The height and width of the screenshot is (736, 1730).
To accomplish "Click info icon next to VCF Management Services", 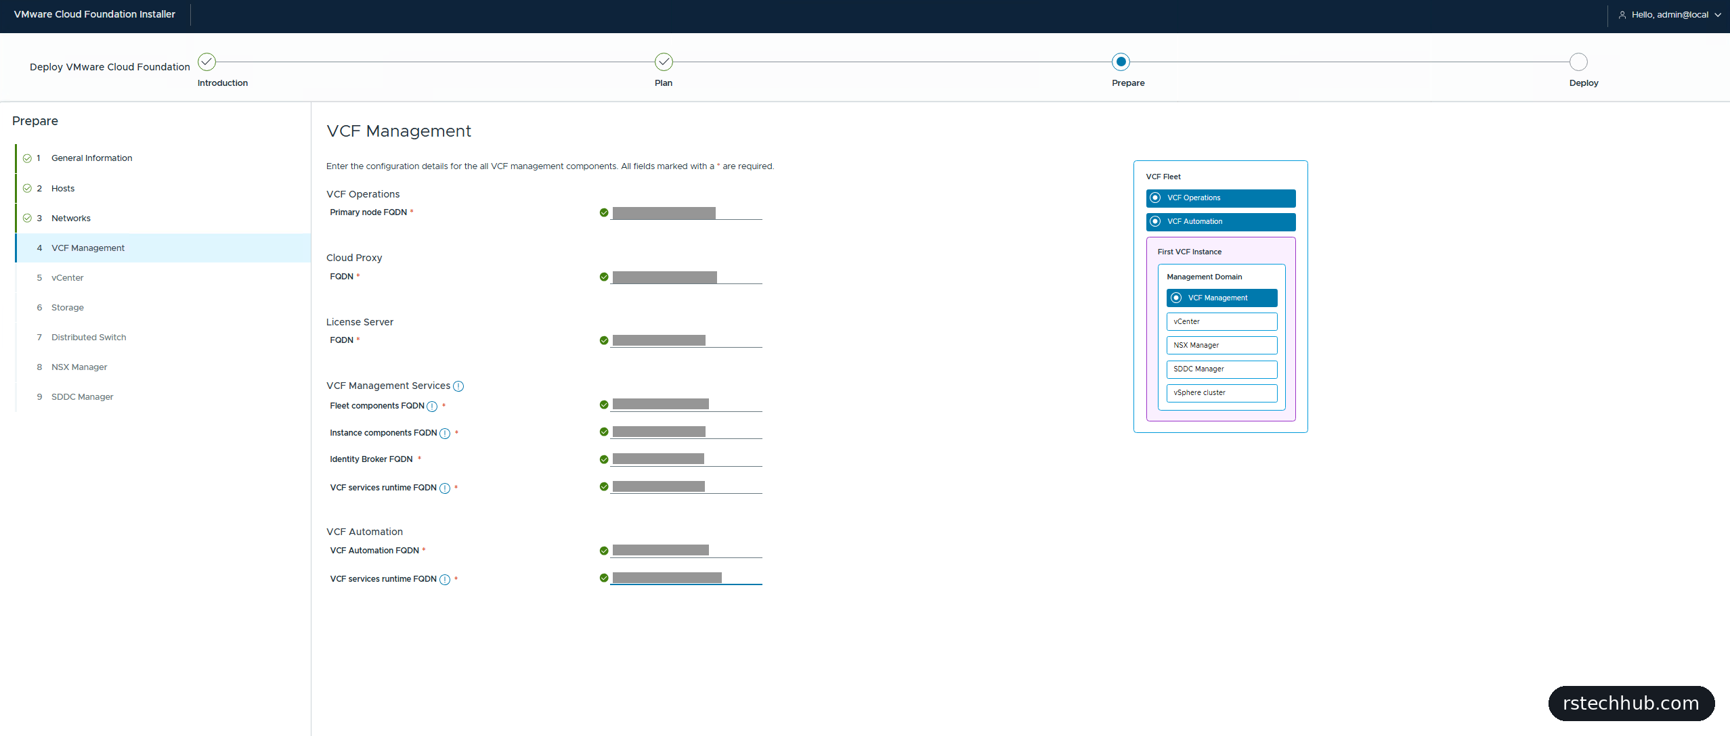I will point(458,386).
